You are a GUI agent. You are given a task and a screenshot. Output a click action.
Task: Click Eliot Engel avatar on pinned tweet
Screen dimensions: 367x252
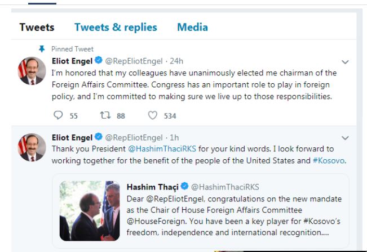click(x=31, y=71)
